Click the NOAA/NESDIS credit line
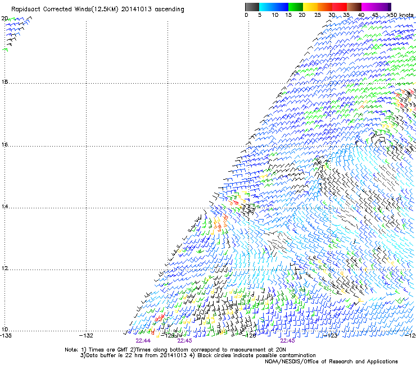416x365 pixels. [331, 362]
